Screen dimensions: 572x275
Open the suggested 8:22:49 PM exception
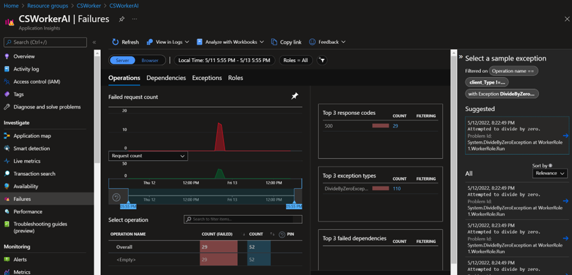(517, 135)
